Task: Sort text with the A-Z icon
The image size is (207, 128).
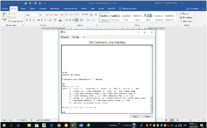Action: coord(91,15)
